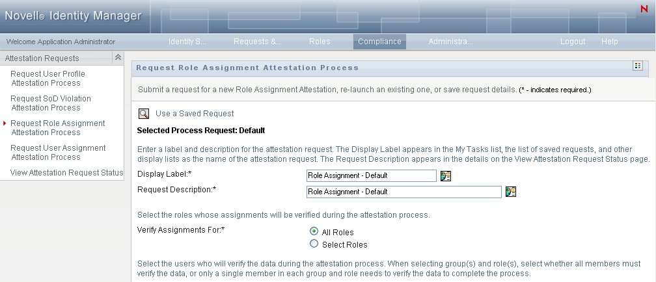This screenshot has width=656, height=282.
Task: Click View Attestation Request Status link
Action: coord(67,173)
